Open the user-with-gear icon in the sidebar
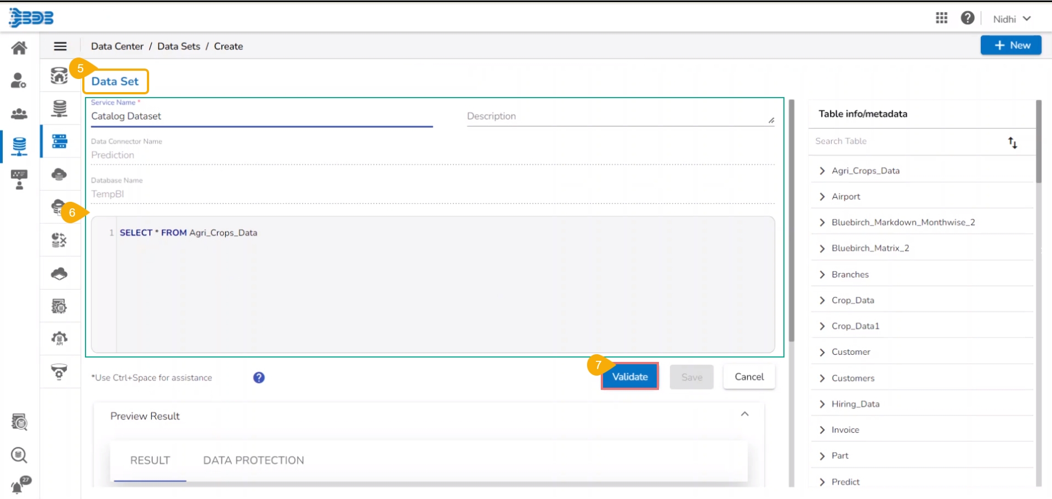The height and width of the screenshot is (499, 1052). point(19,81)
